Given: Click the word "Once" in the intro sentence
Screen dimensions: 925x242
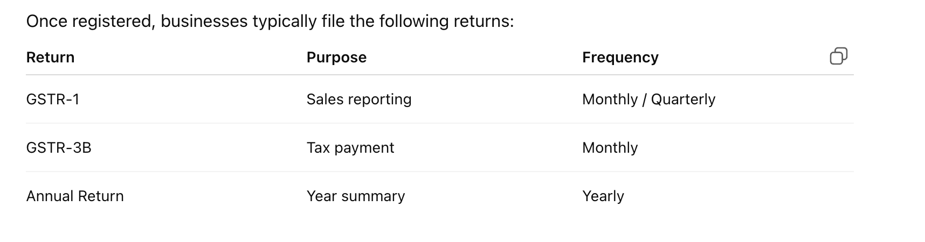Looking at the screenshot, I should [47, 22].
